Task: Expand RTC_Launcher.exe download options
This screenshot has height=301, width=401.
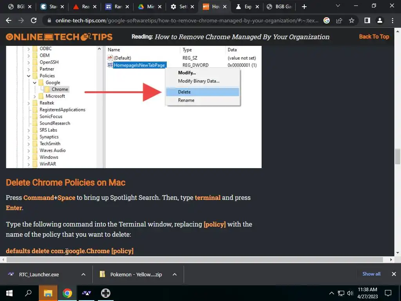Action: tap(83, 274)
